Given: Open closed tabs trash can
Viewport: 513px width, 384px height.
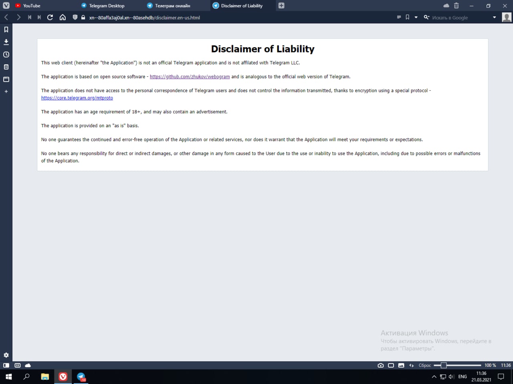Looking at the screenshot, I should [456, 6].
